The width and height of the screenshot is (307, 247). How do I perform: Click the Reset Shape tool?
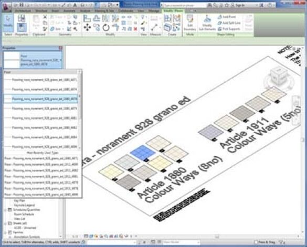[x=248, y=23]
